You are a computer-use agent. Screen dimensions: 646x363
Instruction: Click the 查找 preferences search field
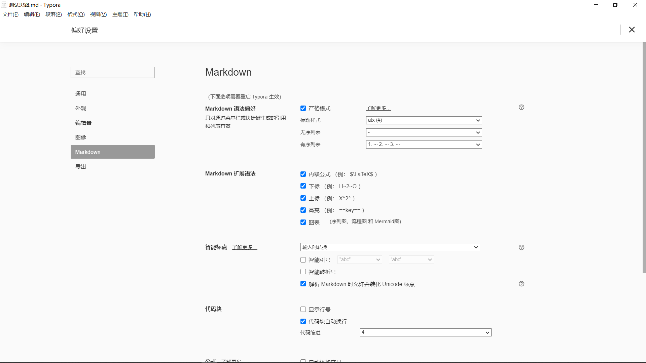[113, 73]
